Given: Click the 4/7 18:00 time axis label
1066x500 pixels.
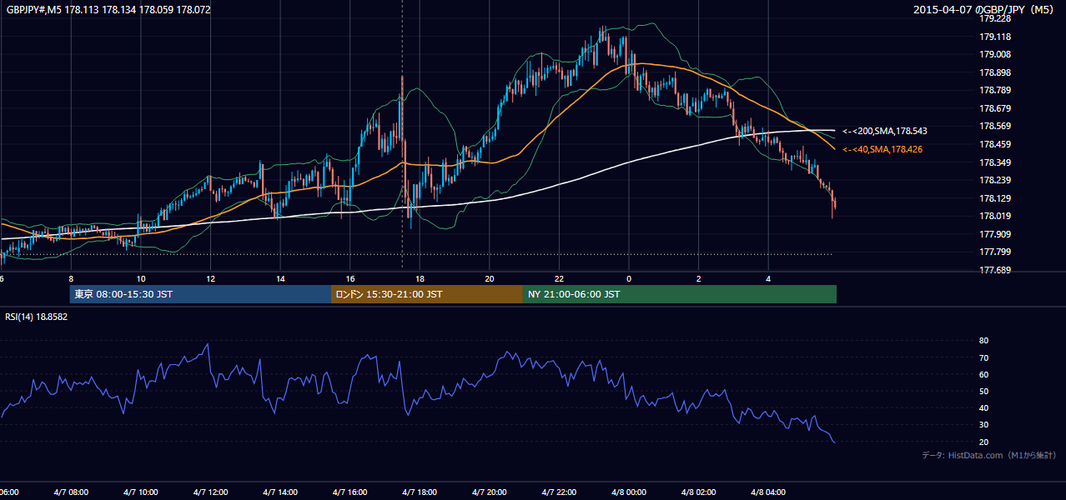Looking at the screenshot, I should tap(420, 492).
